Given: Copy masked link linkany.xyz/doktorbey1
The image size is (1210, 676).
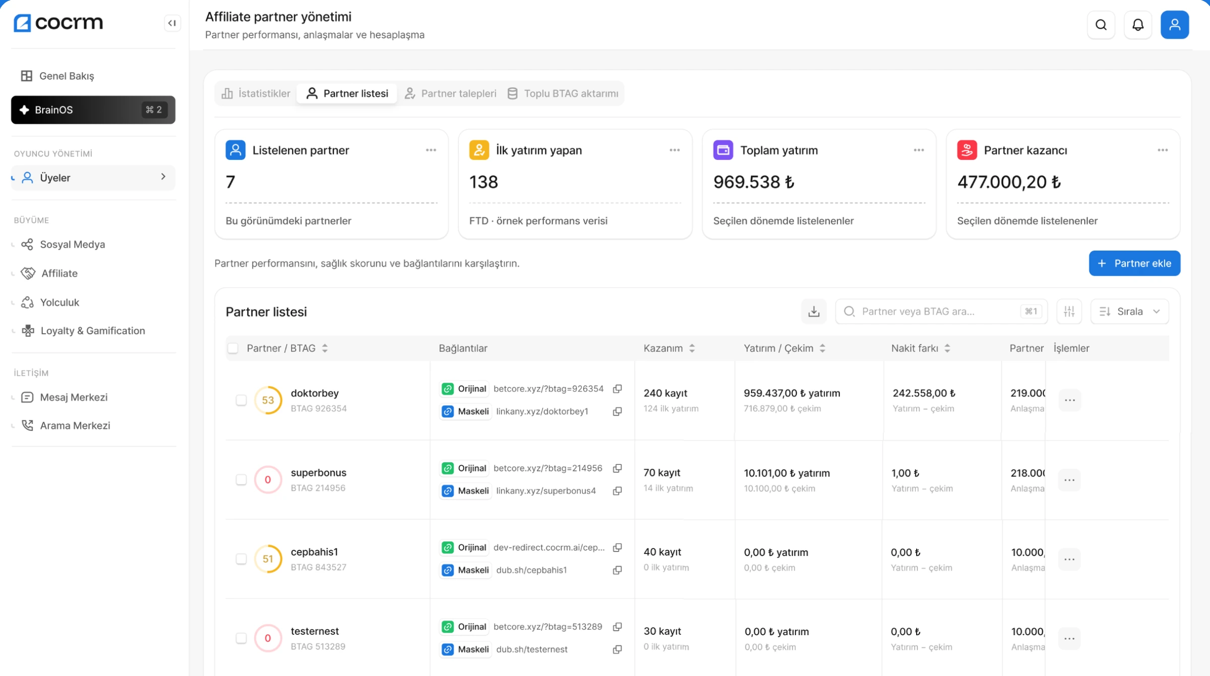Looking at the screenshot, I should coord(617,411).
